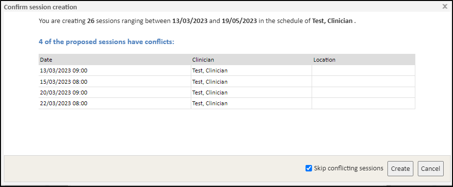Select the 13/03/2023 09:00 date cell
This screenshot has height=187, width=453.
click(114, 70)
